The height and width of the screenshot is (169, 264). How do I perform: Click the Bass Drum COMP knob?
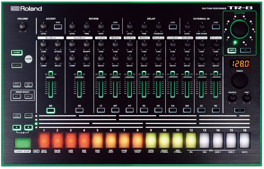[44, 59]
